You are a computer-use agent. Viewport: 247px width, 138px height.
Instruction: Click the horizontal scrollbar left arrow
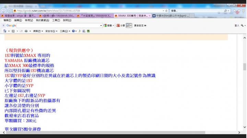pos(4,133)
